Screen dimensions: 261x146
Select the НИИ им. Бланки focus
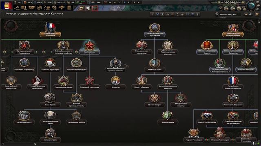[x=155, y=65]
